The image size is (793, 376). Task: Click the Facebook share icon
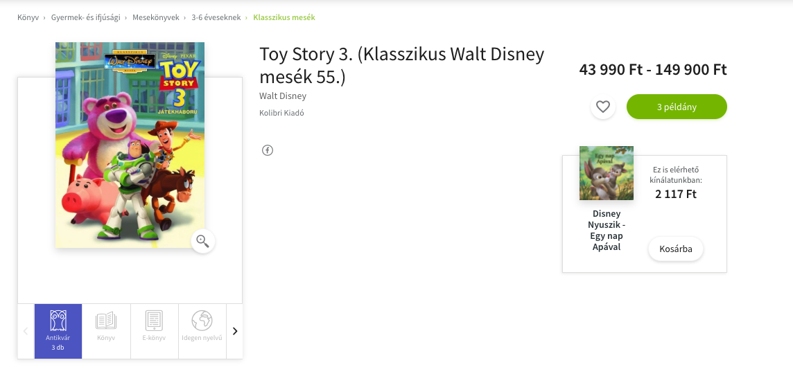pos(268,150)
